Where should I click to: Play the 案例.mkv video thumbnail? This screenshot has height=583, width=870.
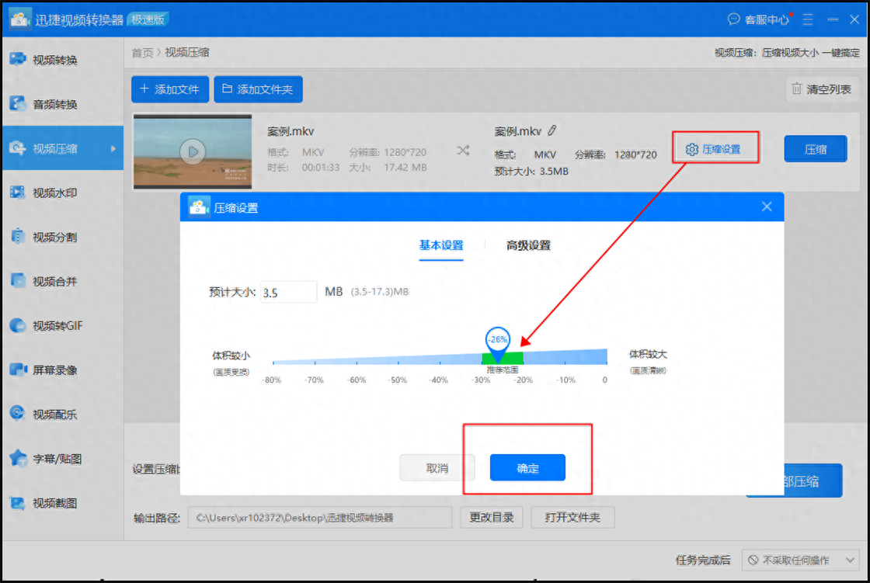click(193, 151)
